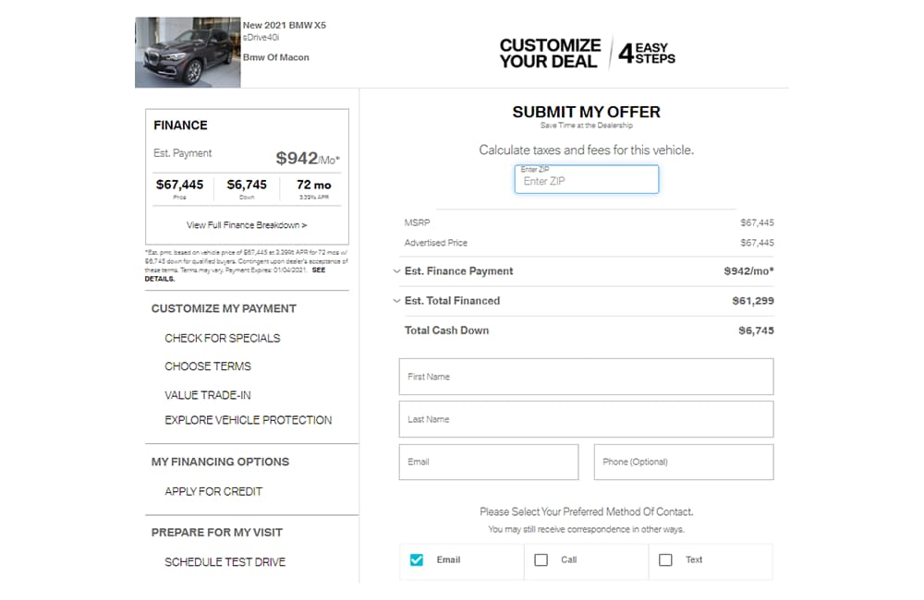Screen dimensions: 924x600
Task: Click the Prepare For My Visit heading
Action: 217,533
